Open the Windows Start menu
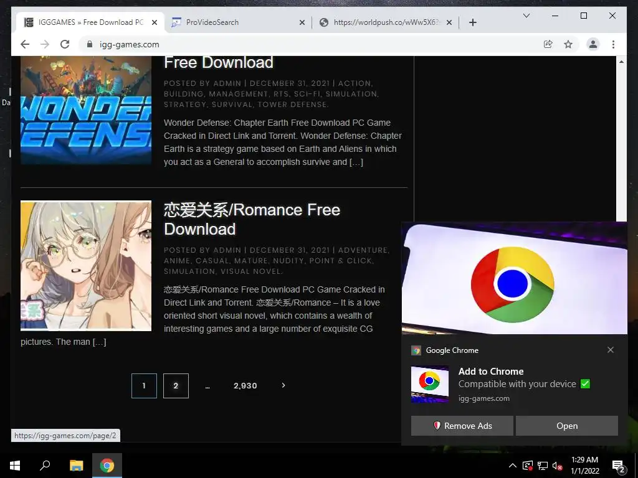 pos(15,466)
